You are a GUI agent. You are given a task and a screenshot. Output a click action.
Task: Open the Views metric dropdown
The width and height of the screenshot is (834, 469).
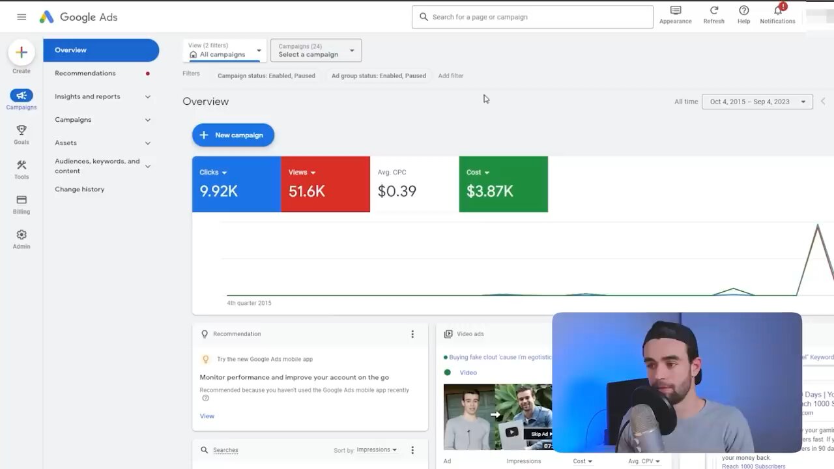click(302, 173)
